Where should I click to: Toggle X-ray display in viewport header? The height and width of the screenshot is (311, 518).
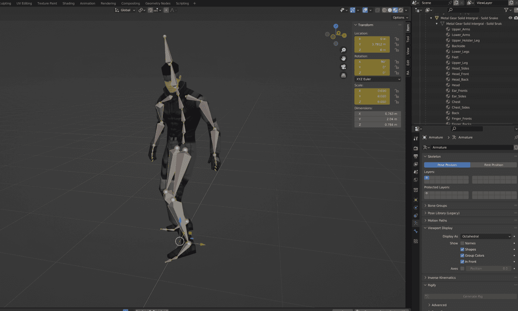coord(377,10)
